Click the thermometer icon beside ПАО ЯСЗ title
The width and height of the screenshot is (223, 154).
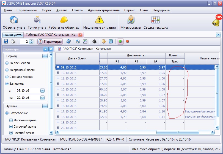[x=60, y=49]
